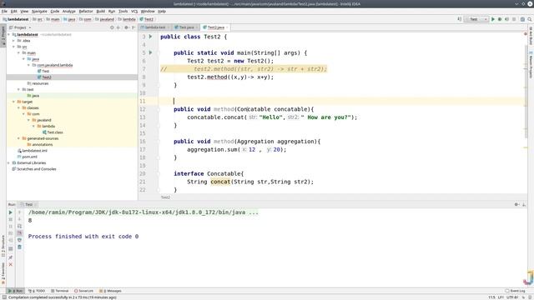Close the Run panel with red X
The width and height of the screenshot is (534, 300).
tap(11, 264)
